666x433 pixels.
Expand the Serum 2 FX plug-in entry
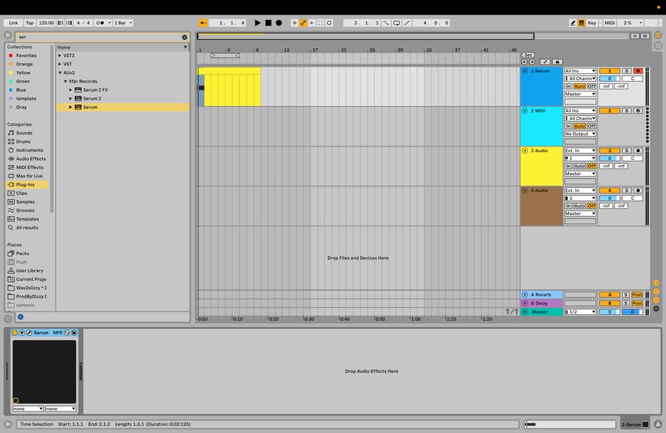71,90
